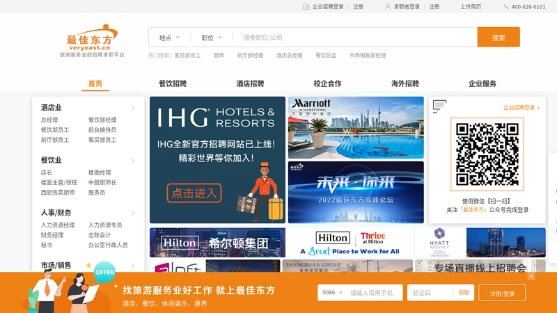The height and width of the screenshot is (313, 557).
Task: Click 点击进入 on the IHG banner
Action: tap(194, 193)
